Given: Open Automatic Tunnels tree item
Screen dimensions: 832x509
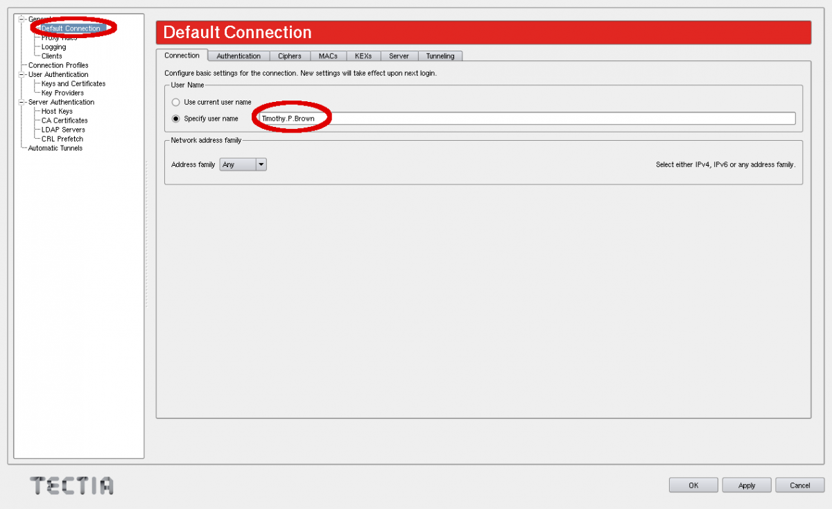Looking at the screenshot, I should pos(55,148).
